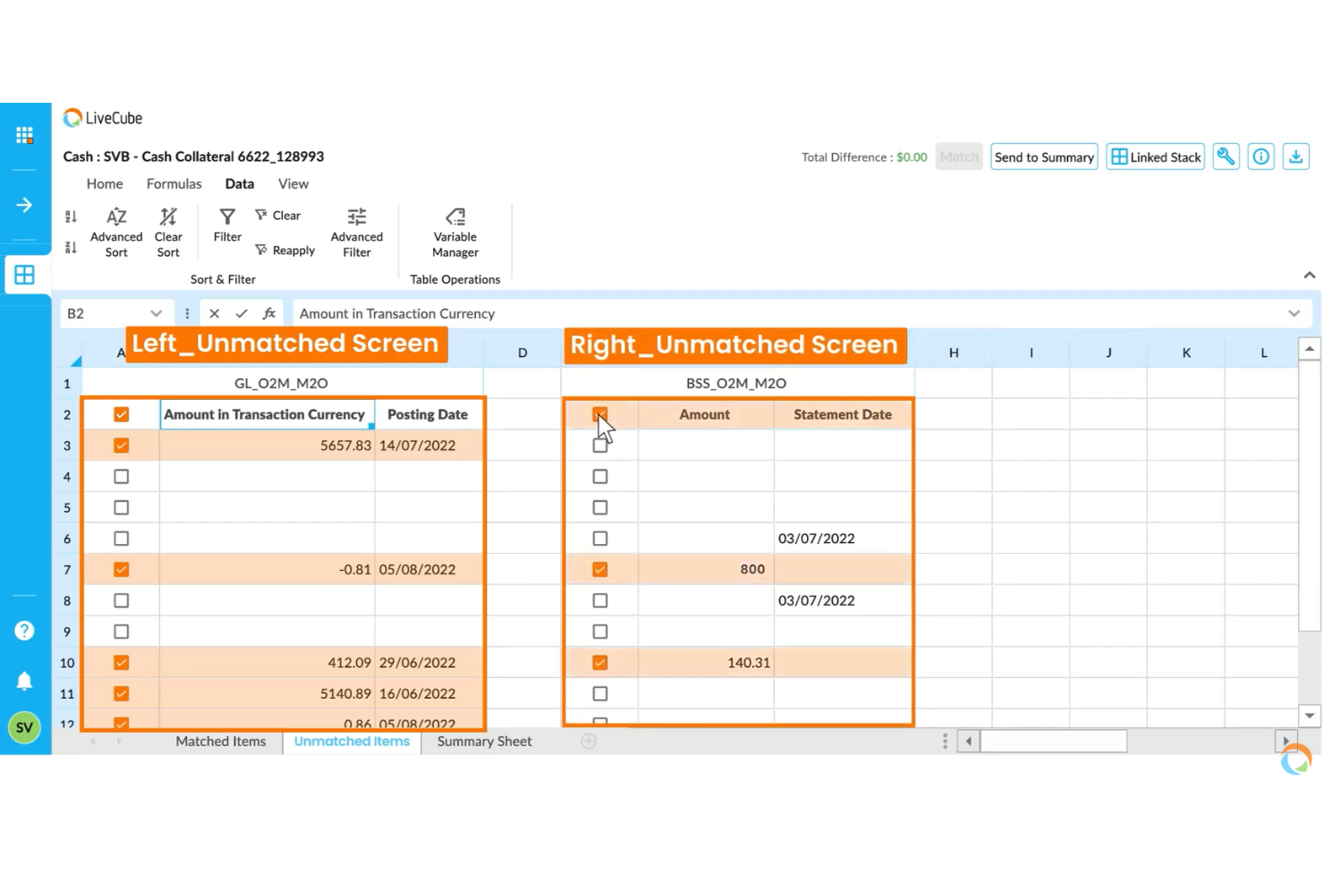Select the table grid icon in sidebar
The image size is (1324, 883).
(x=24, y=275)
